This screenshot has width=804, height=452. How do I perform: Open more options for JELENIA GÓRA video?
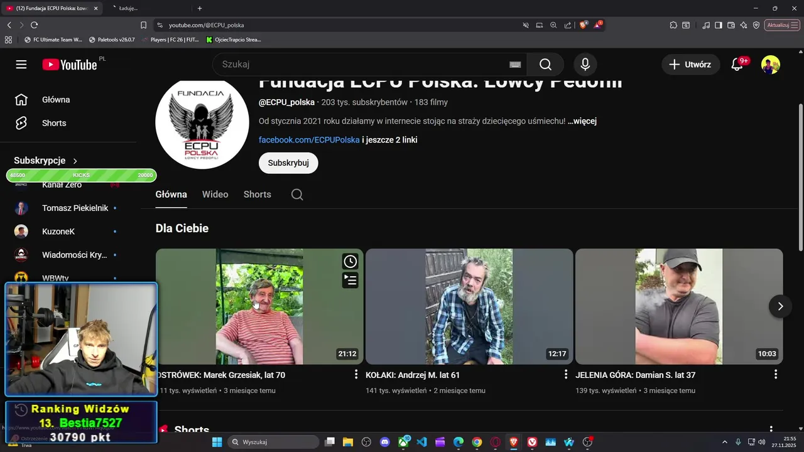pyautogui.click(x=776, y=374)
